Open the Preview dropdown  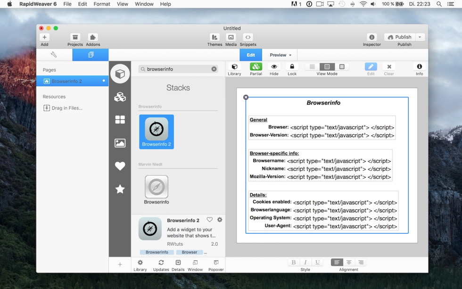[x=280, y=55]
